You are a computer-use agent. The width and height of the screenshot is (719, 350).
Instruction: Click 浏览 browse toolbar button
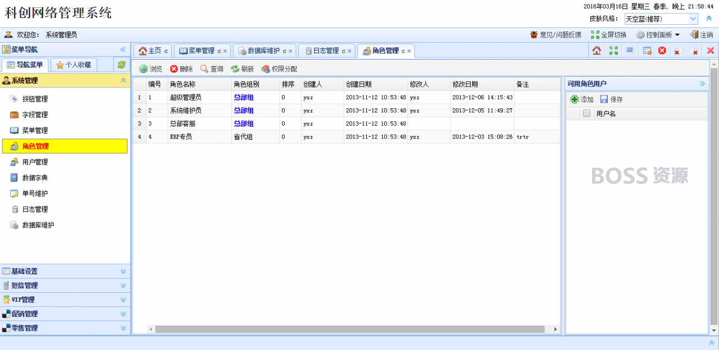click(x=151, y=69)
